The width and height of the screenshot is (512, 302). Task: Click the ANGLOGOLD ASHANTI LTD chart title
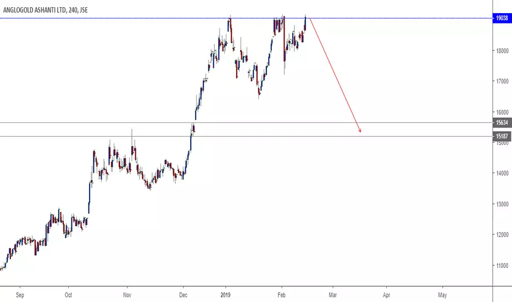(46, 10)
